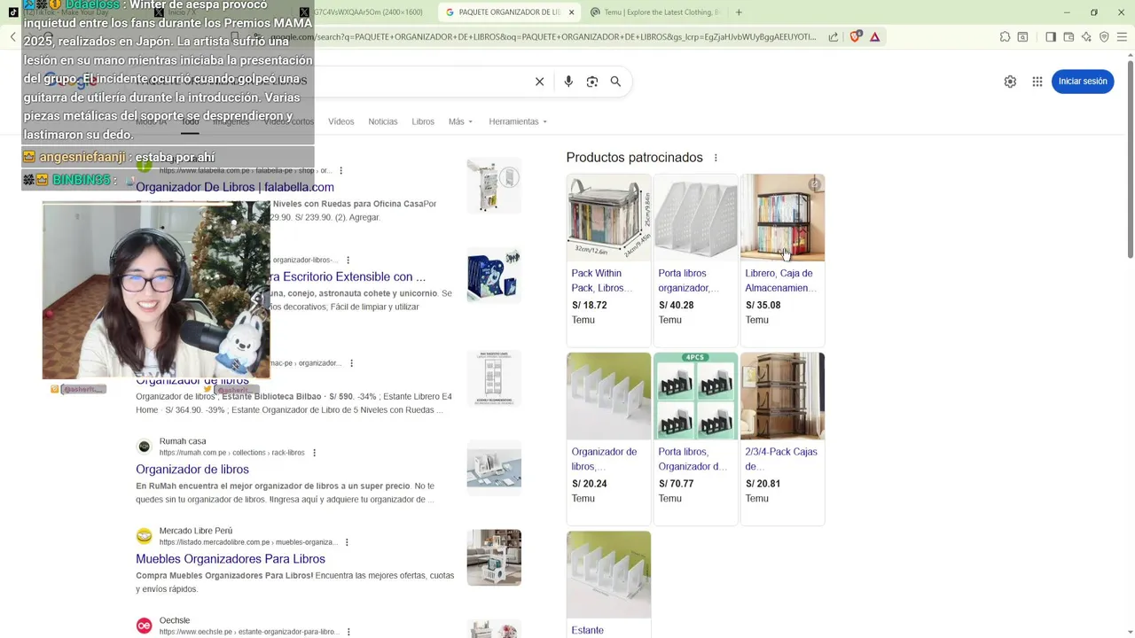The height and width of the screenshot is (638, 1135).
Task: Start voice search with microphone icon
Action: (x=568, y=82)
